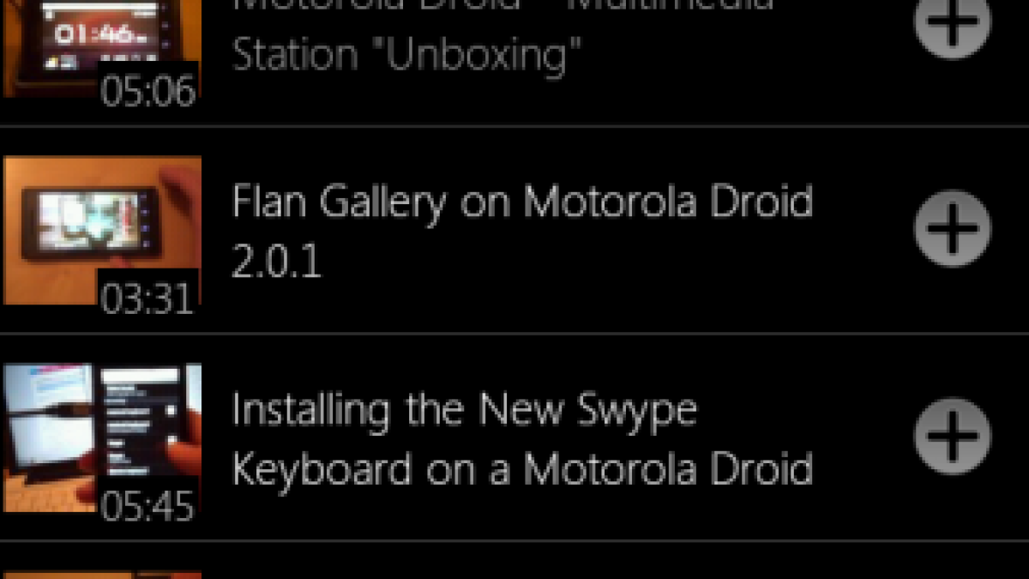Tap the plus icon beside Flan Gallery video

(953, 228)
